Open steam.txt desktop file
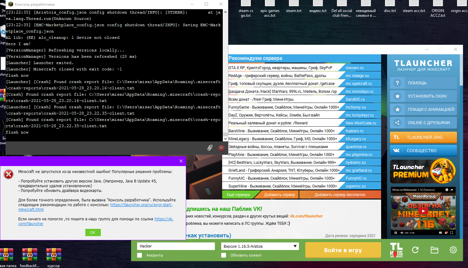Image resolution: width=468 pixels, height=268 pixels. (x=294, y=7)
